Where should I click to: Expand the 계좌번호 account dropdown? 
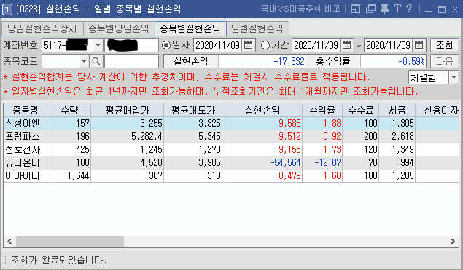coord(98,45)
